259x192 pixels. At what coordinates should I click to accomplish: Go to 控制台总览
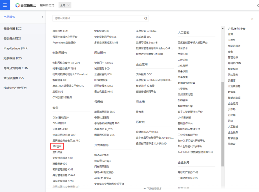[47, 5]
